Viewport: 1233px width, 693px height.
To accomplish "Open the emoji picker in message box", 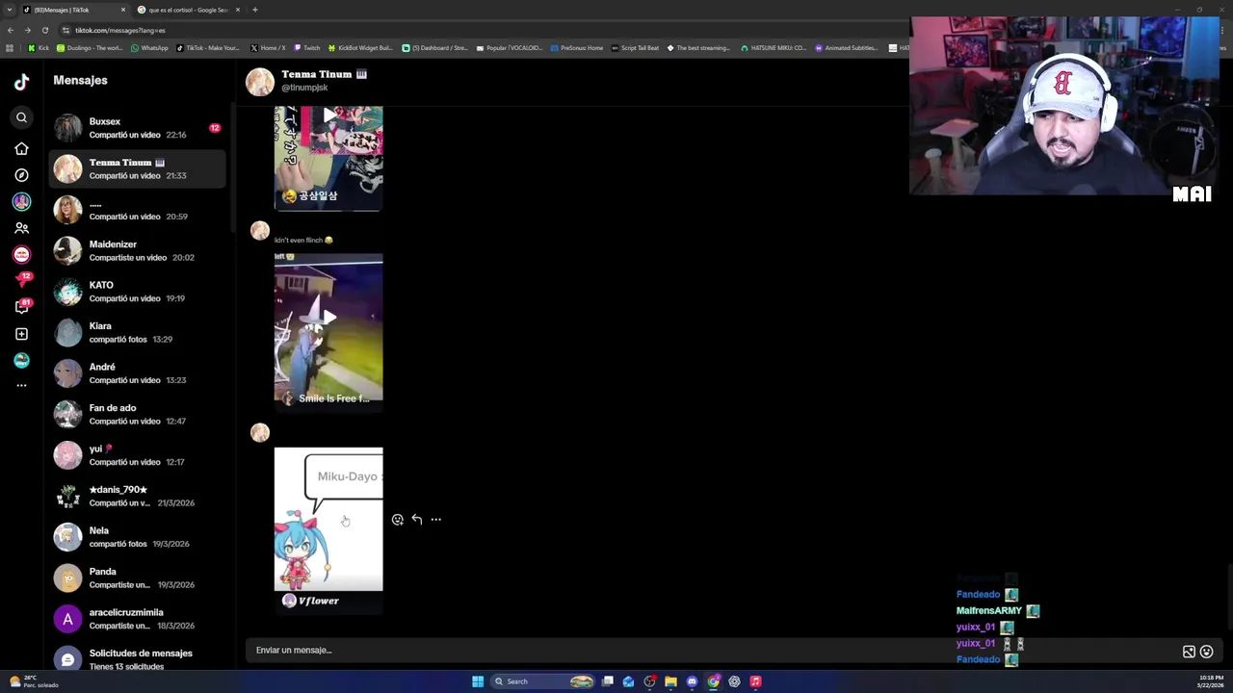I will 1206,652.
